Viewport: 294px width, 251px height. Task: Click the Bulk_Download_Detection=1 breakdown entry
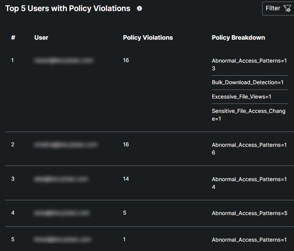[x=247, y=83]
